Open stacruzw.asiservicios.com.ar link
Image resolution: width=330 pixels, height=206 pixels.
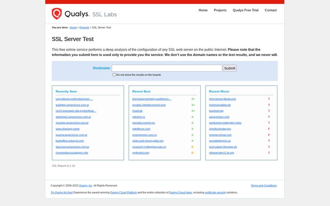click(x=73, y=147)
